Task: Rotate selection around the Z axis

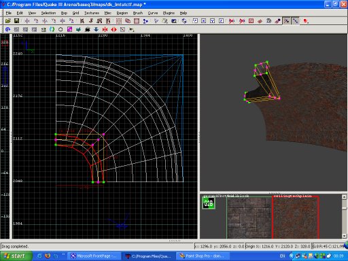Action: pyautogui.click(x=71, y=21)
